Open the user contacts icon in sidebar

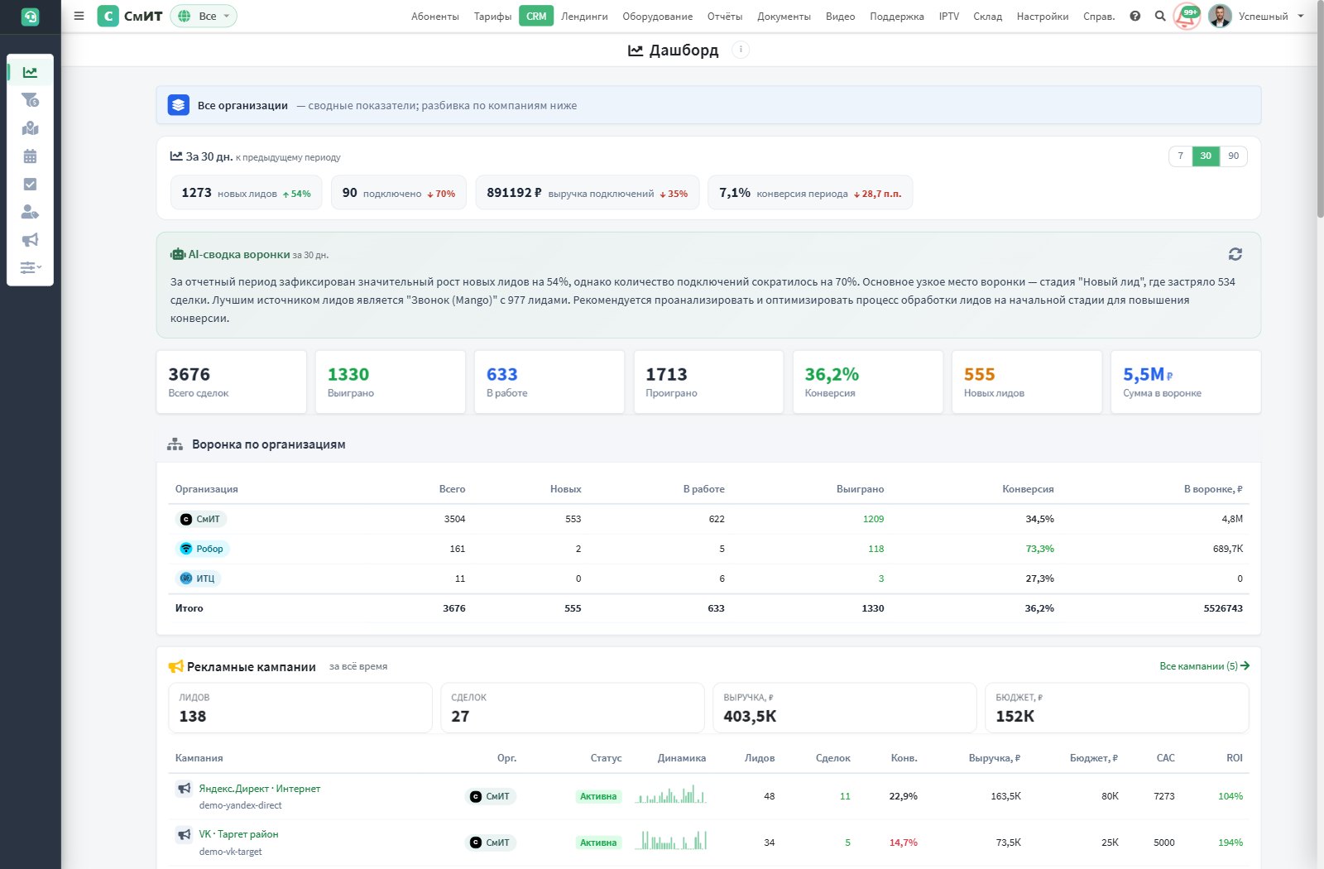30,212
